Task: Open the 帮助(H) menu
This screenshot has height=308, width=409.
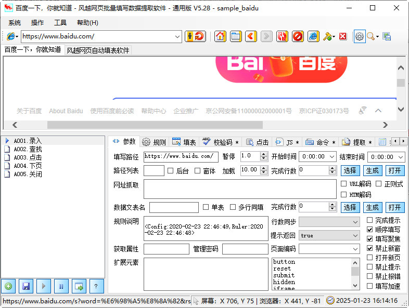Action: (87, 23)
